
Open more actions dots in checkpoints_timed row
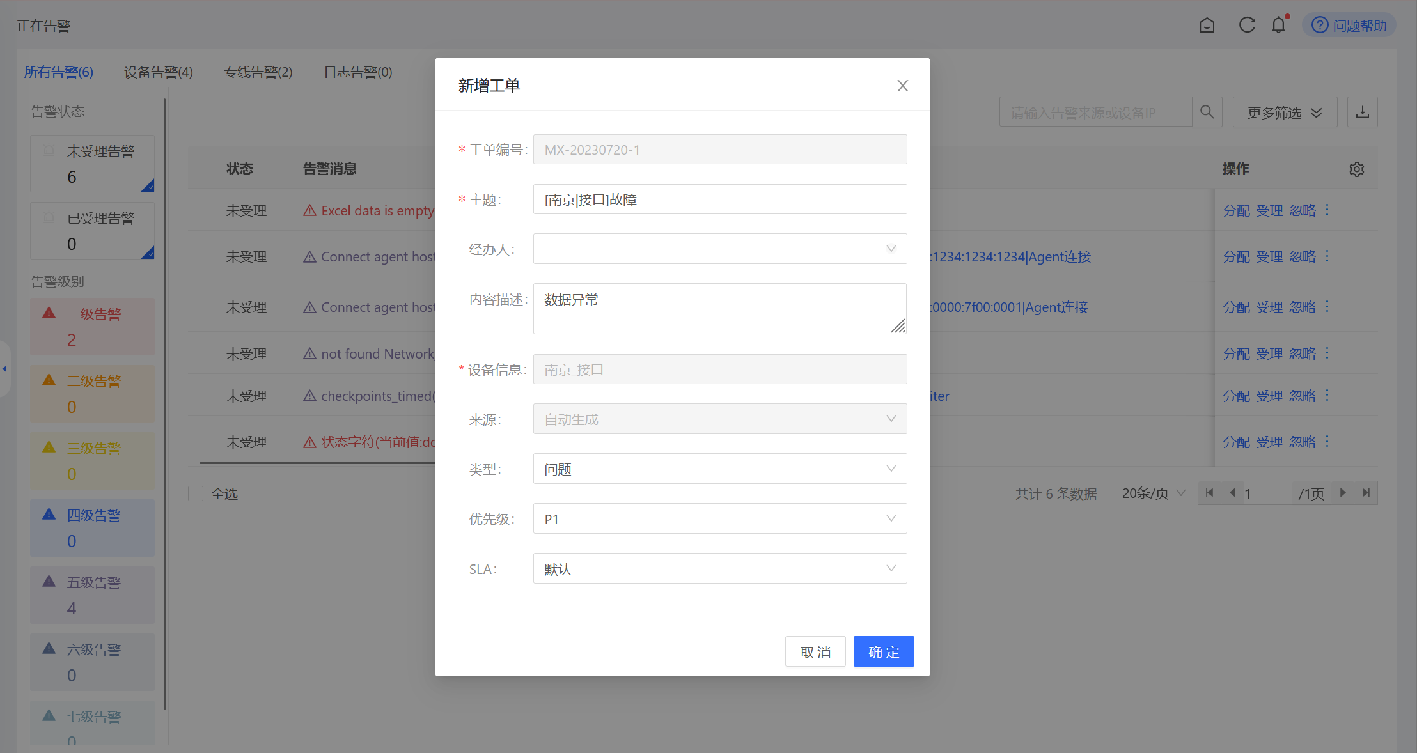tap(1327, 395)
